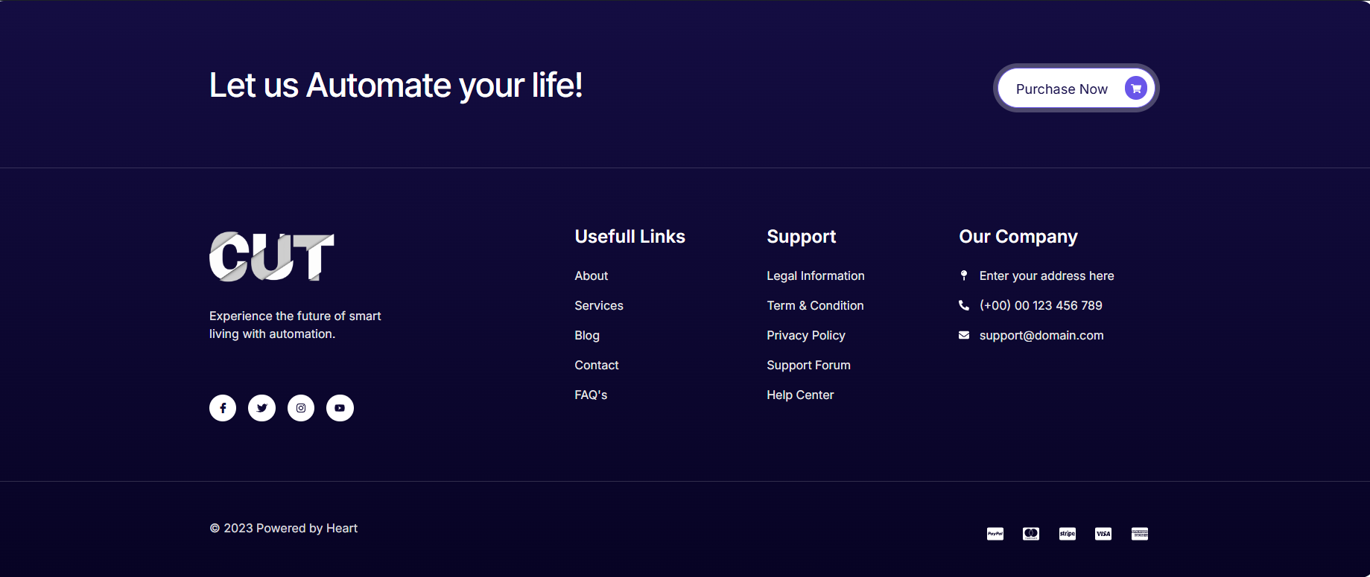Screen dimensions: 1370x577
Task: Click the support@domain.com email address
Action: [x=1041, y=336]
